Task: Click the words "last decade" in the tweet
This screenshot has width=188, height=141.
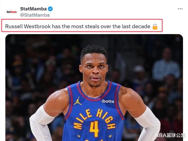Action: (x=136, y=26)
